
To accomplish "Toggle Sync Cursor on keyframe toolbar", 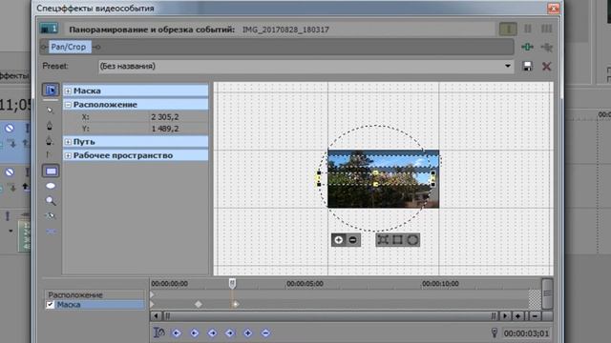I will [159, 333].
